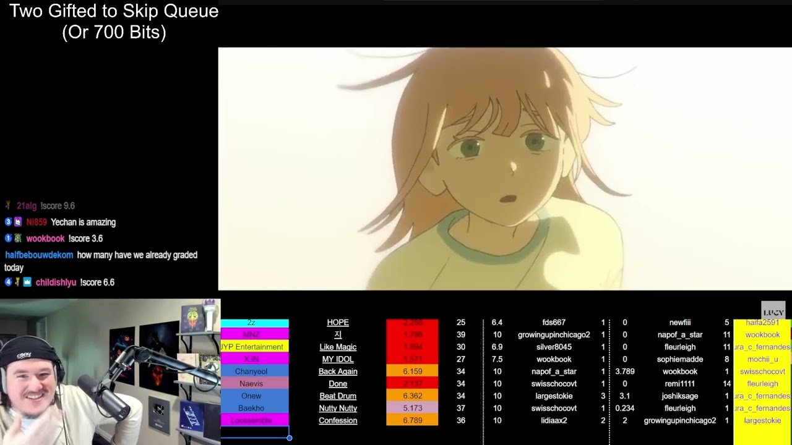Select the 2z artist cell
The width and height of the screenshot is (792, 445).
click(254, 323)
